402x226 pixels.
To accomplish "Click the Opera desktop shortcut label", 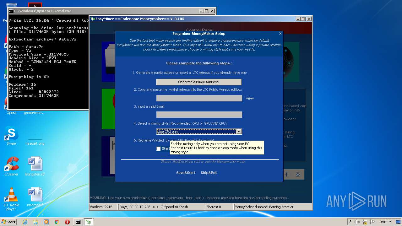I will tap(11, 113).
